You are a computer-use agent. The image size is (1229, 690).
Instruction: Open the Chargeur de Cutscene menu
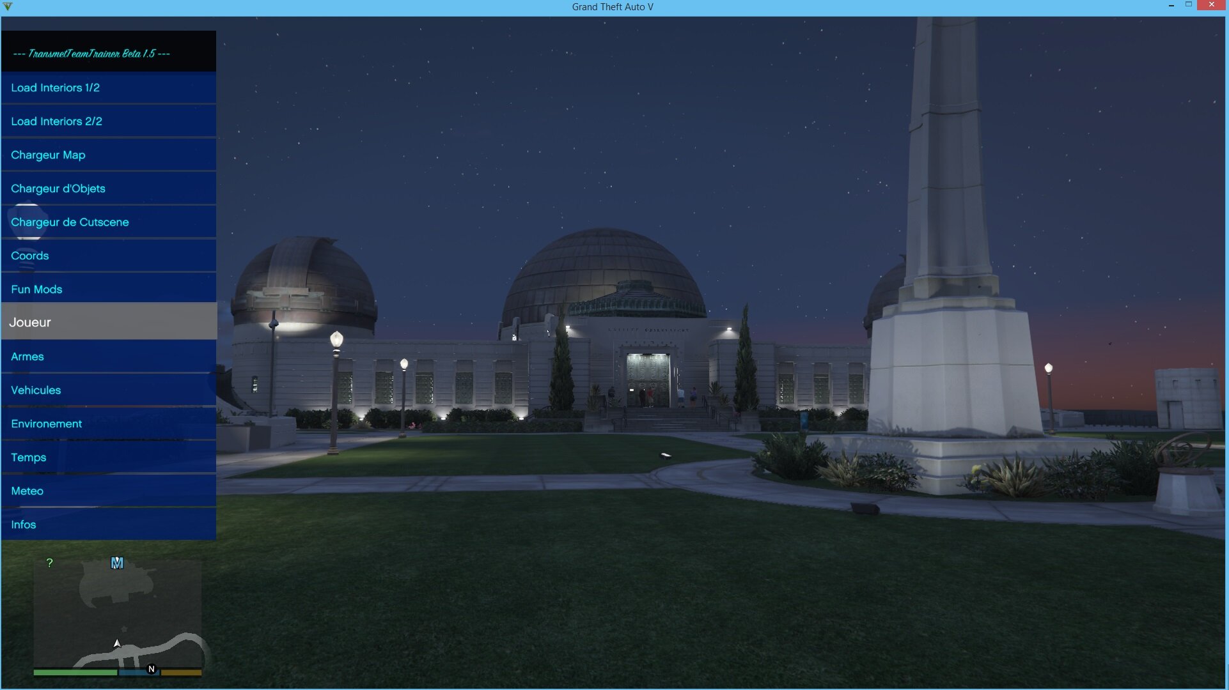[109, 222]
